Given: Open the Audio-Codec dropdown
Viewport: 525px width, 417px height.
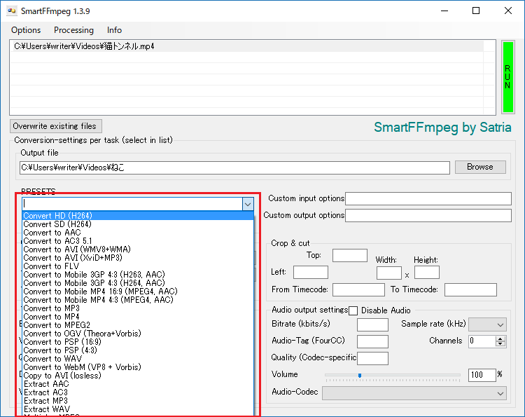Looking at the screenshot, I should 414,393.
